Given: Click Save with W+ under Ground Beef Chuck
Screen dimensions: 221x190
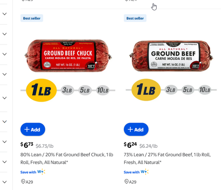Looking at the screenshot, I should 33,172.
